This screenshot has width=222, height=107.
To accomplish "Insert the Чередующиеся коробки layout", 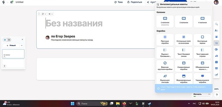I will 202,78.
